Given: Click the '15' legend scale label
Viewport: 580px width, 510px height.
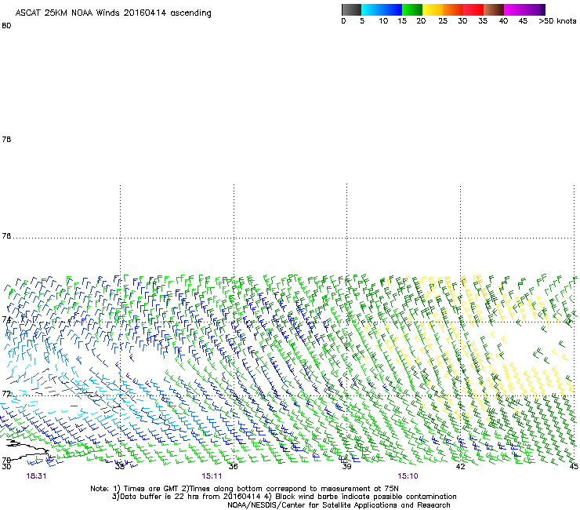Looking at the screenshot, I should point(402,21).
